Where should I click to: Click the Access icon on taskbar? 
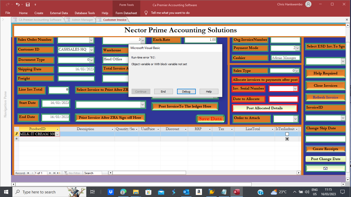pos(236,192)
